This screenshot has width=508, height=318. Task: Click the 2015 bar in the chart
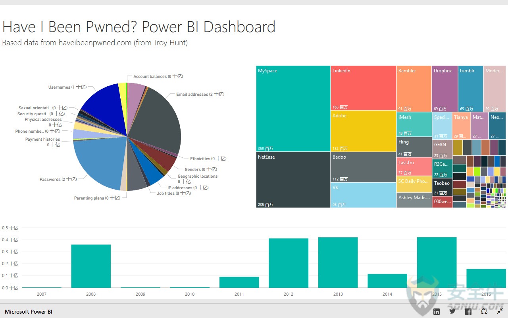point(437,262)
